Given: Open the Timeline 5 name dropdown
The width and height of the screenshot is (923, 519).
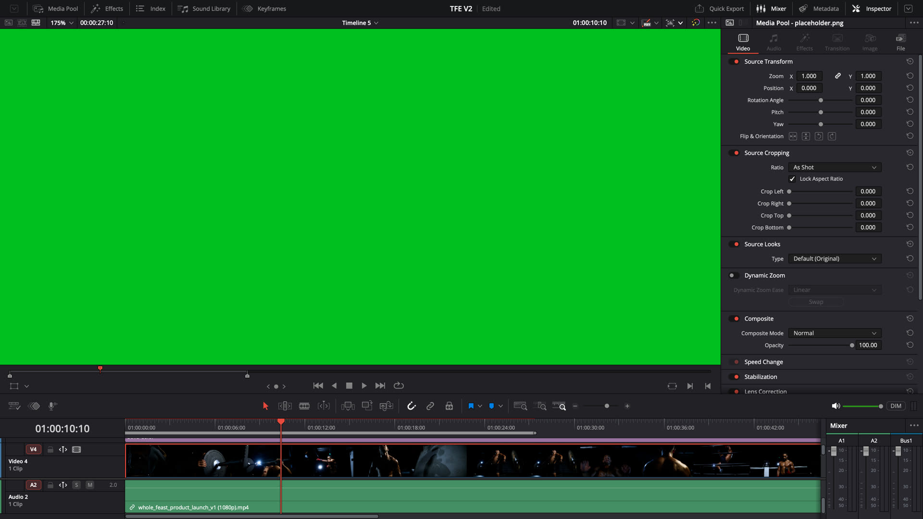Looking at the screenshot, I should point(360,23).
